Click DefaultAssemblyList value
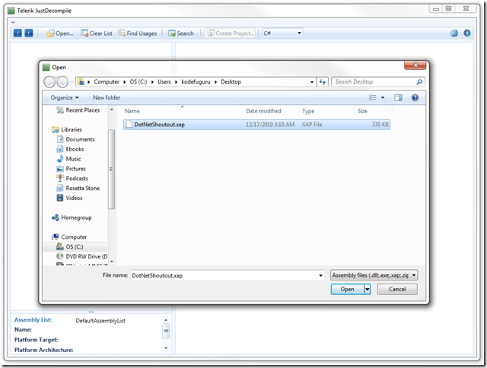The width and height of the screenshot is (487, 368). click(100, 321)
